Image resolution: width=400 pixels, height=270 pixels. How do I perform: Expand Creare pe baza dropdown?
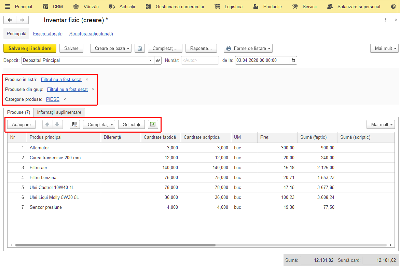[111, 48]
